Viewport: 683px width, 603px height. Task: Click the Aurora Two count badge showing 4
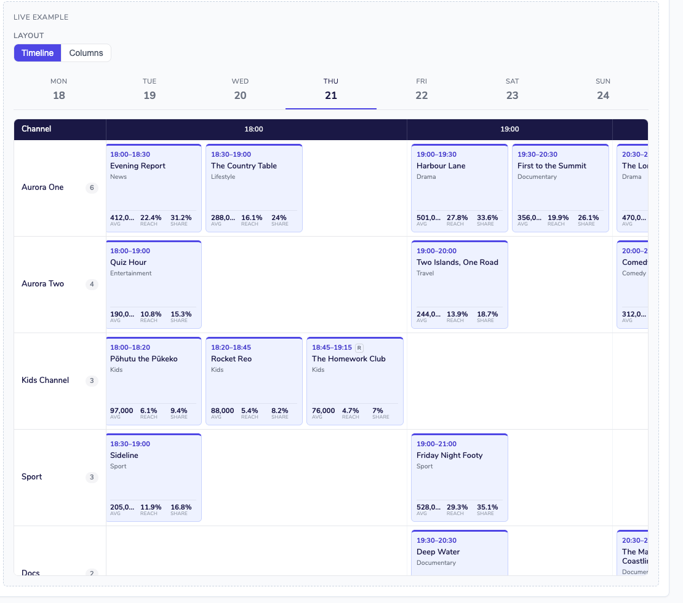[x=92, y=284]
